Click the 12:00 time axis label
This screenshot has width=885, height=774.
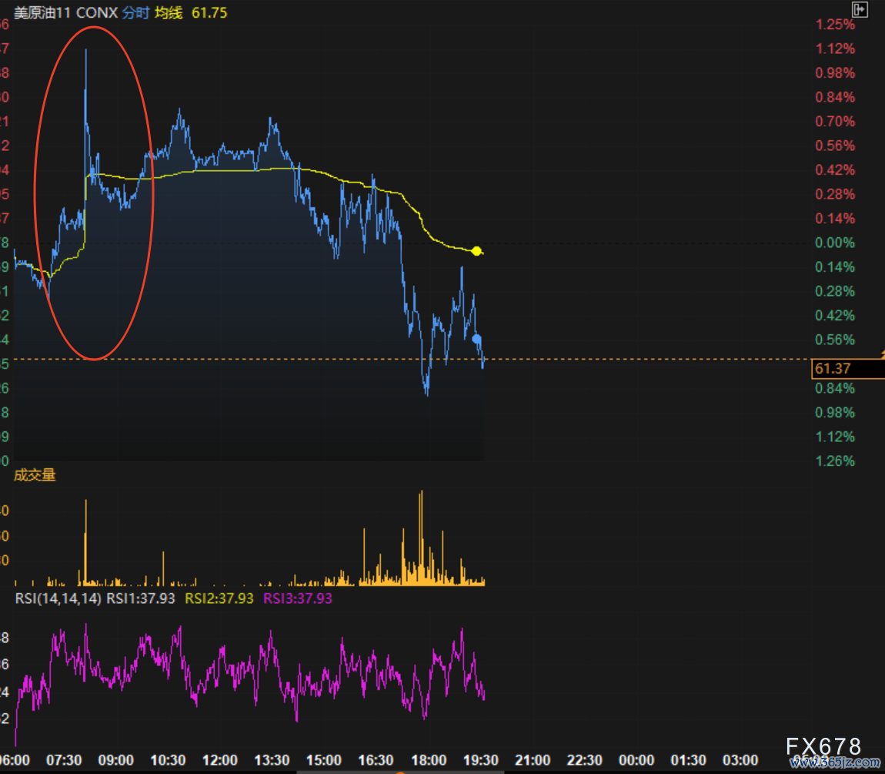point(220,760)
